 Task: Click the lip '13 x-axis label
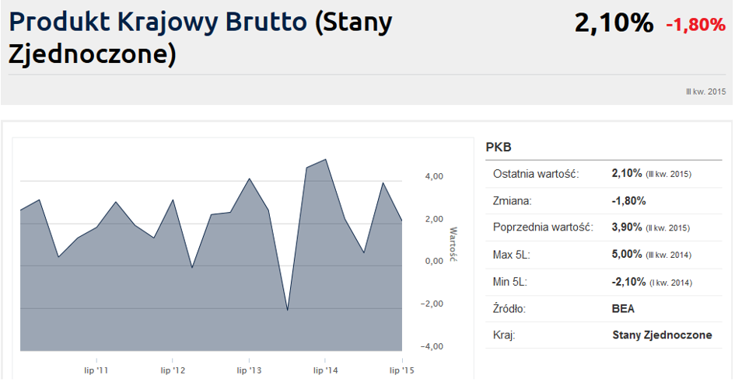tap(249, 371)
